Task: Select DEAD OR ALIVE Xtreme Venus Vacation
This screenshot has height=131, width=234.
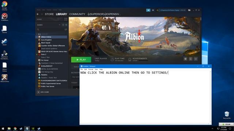Action: [x=51, y=51]
